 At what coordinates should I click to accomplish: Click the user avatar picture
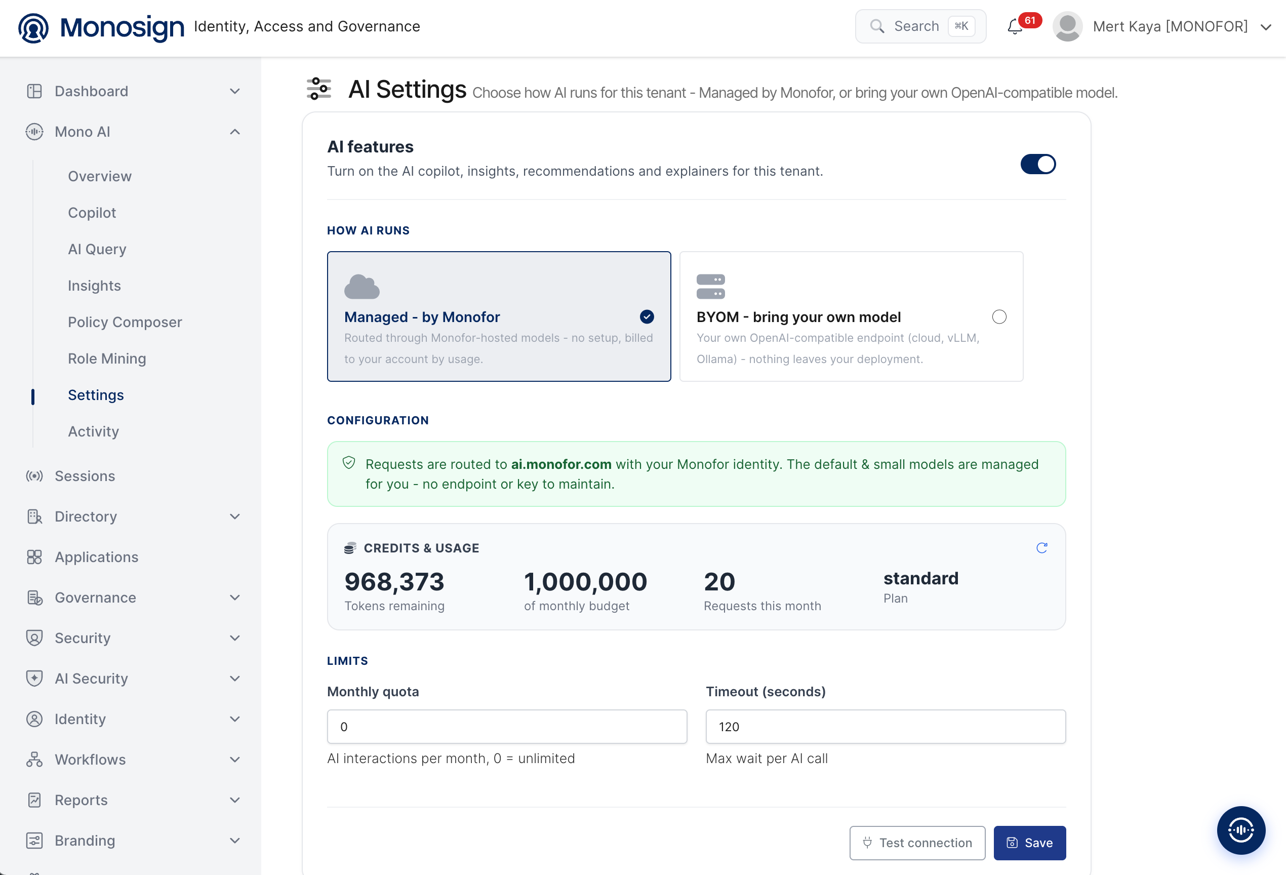(x=1067, y=26)
